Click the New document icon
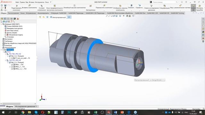Viewport: 205px width, 115px height. coord(2,8)
